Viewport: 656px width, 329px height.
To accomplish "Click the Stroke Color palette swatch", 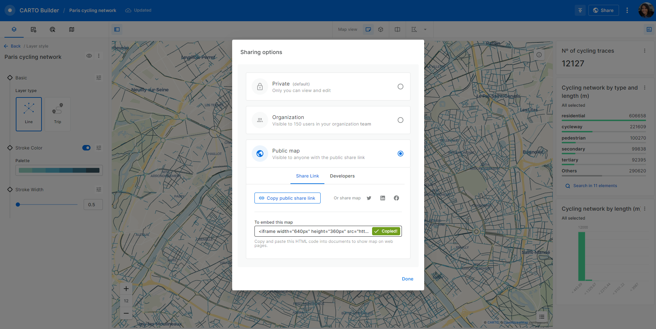I will coord(59,170).
